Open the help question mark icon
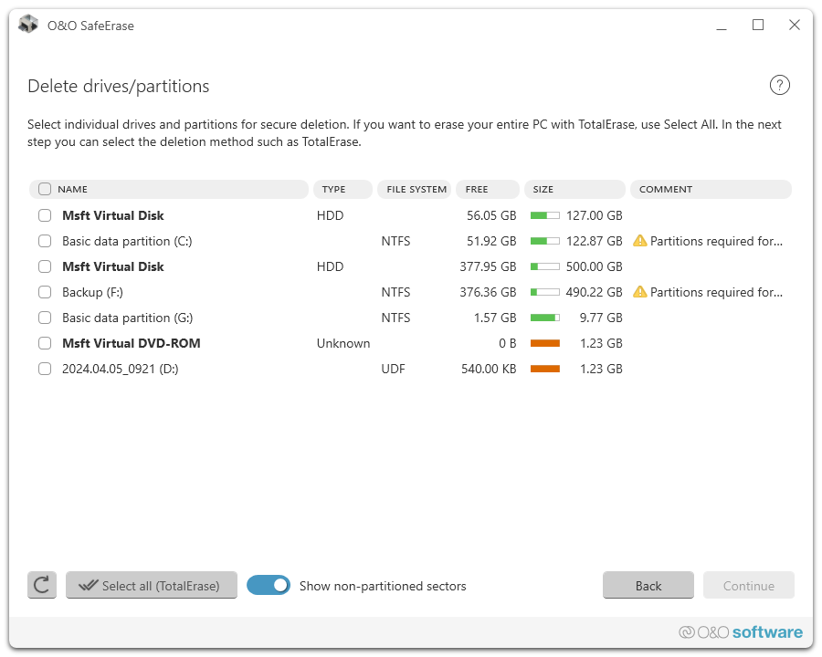This screenshot has width=822, height=657. (x=779, y=86)
